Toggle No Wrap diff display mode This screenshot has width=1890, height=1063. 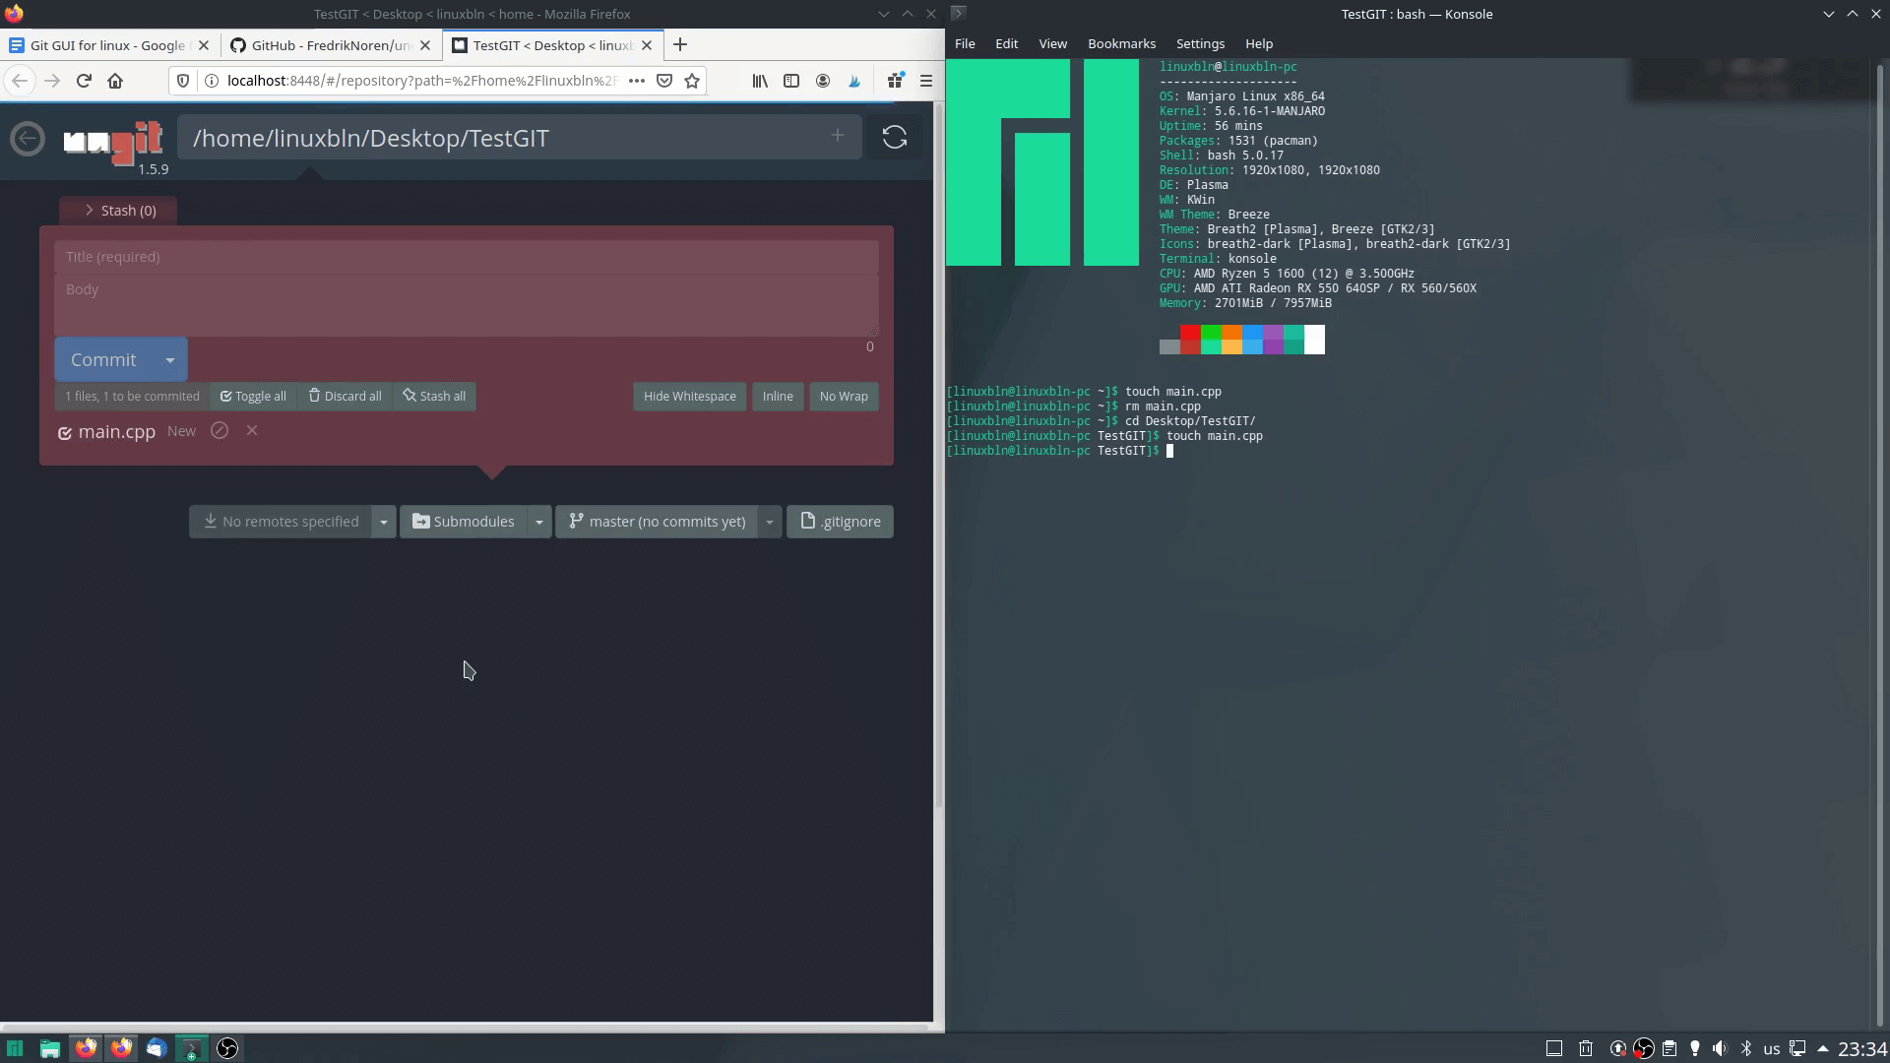tap(844, 396)
